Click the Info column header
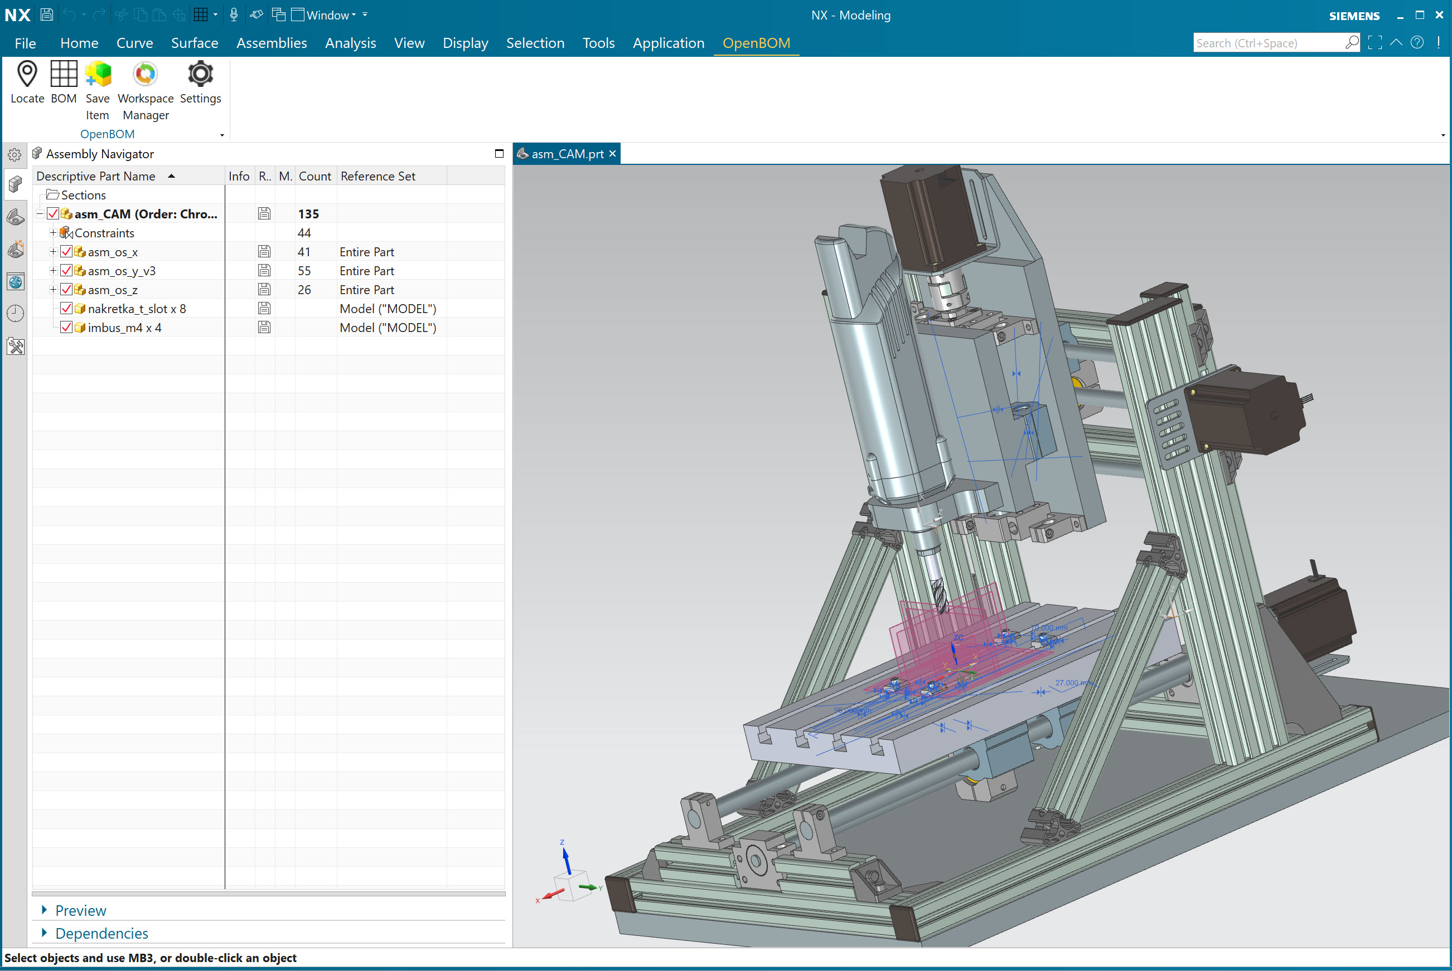The height and width of the screenshot is (971, 1452). [x=239, y=176]
